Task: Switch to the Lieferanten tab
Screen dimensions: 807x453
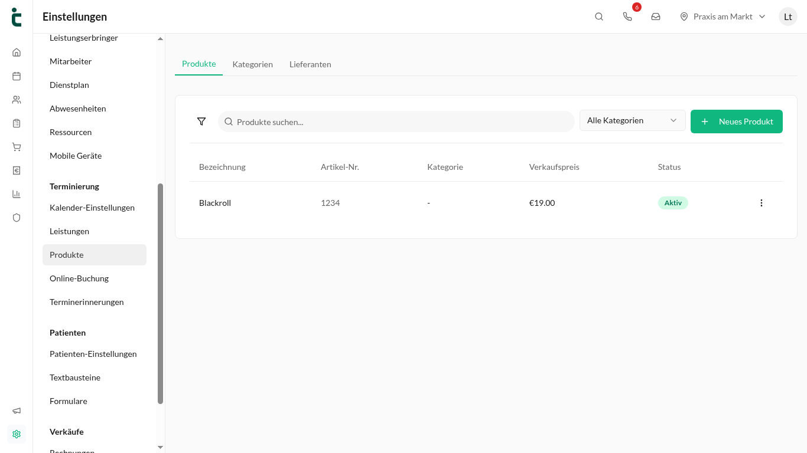Action: point(310,64)
